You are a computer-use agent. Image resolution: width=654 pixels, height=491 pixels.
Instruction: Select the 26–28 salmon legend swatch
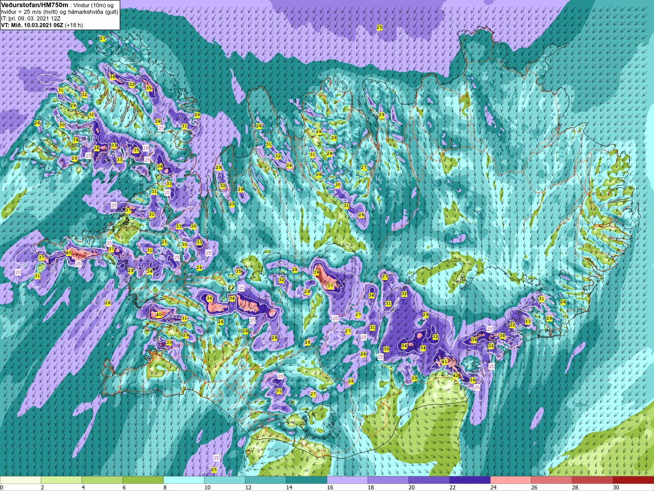(552, 480)
